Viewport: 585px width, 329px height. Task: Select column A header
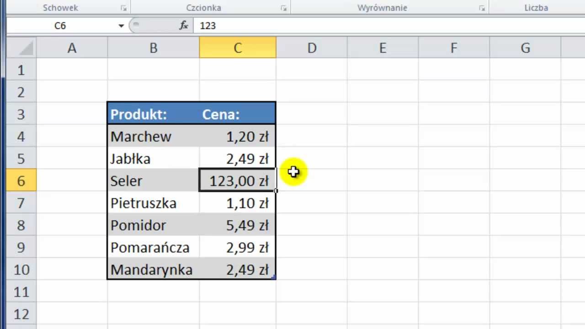pyautogui.click(x=72, y=48)
